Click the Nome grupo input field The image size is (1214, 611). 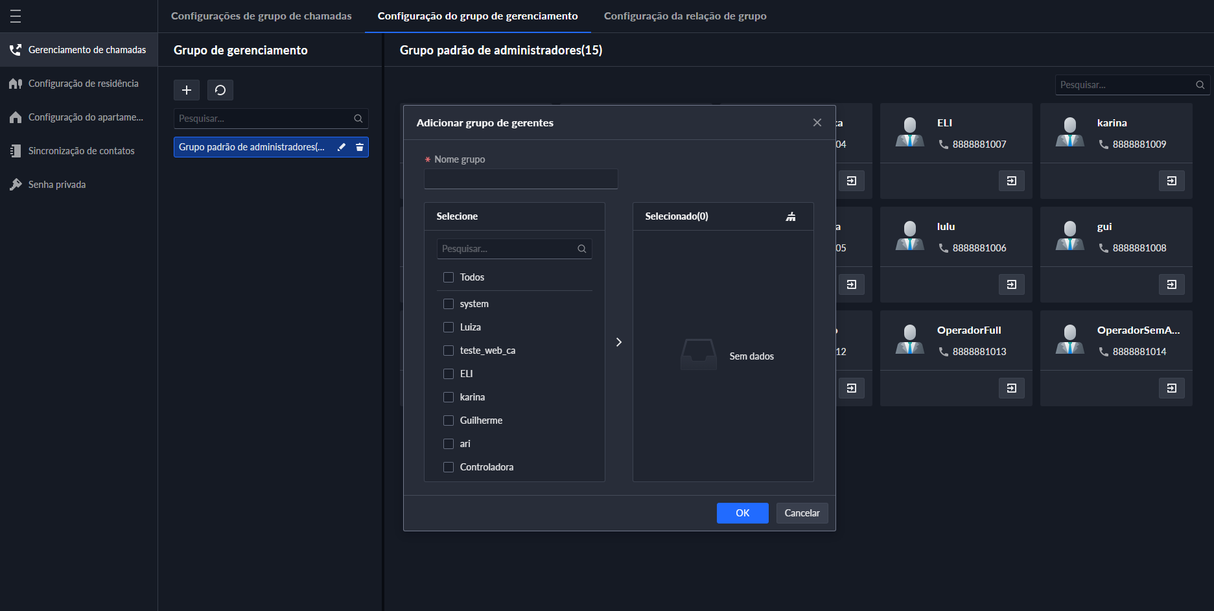pyautogui.click(x=520, y=179)
